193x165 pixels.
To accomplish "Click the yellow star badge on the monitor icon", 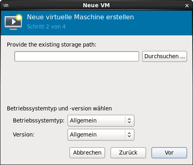I will [19, 17].
